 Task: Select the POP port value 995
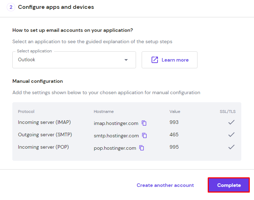(174, 147)
